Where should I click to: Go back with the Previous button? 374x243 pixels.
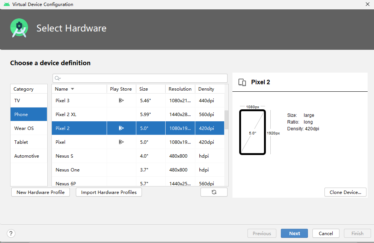pyautogui.click(x=262, y=234)
